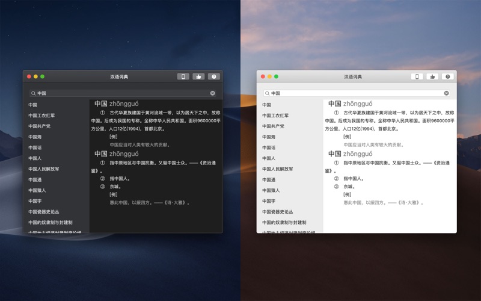Click magnifier icon in light window search
Screen dimensions: 481x301
(267, 93)
